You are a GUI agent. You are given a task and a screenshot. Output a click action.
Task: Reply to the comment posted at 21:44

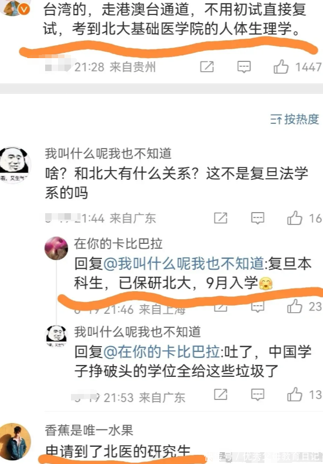257,218
